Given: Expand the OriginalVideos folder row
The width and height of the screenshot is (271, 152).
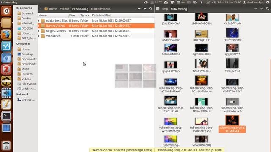Looking at the screenshot, I should (x=39, y=31).
